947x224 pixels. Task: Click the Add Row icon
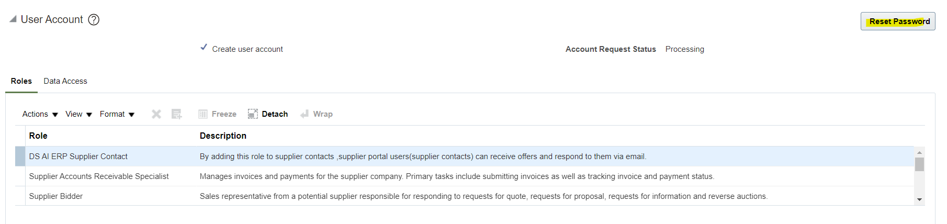point(177,114)
